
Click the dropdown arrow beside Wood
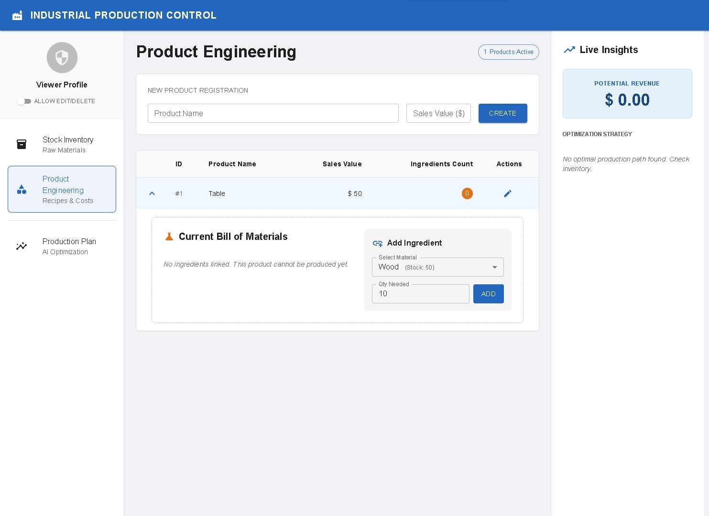click(495, 267)
